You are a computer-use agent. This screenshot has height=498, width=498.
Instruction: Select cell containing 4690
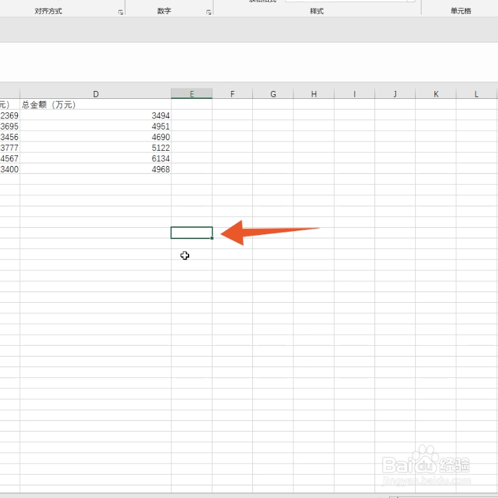point(96,137)
